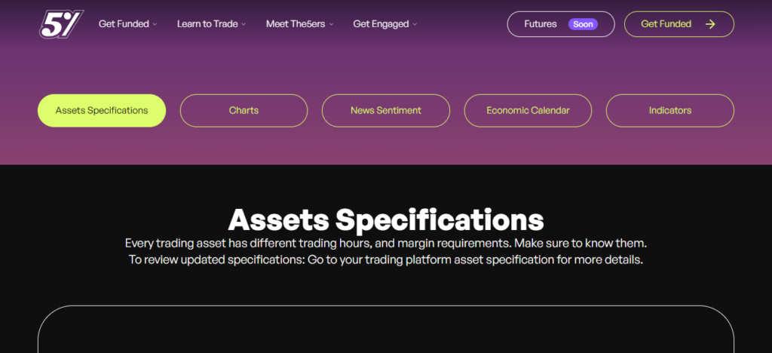Click the arrow icon in Get Funded button
The width and height of the screenshot is (772, 353).
[x=709, y=24]
